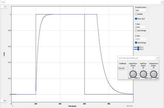
Task: Click the Y Axis group label
Action: [x=137, y=24]
